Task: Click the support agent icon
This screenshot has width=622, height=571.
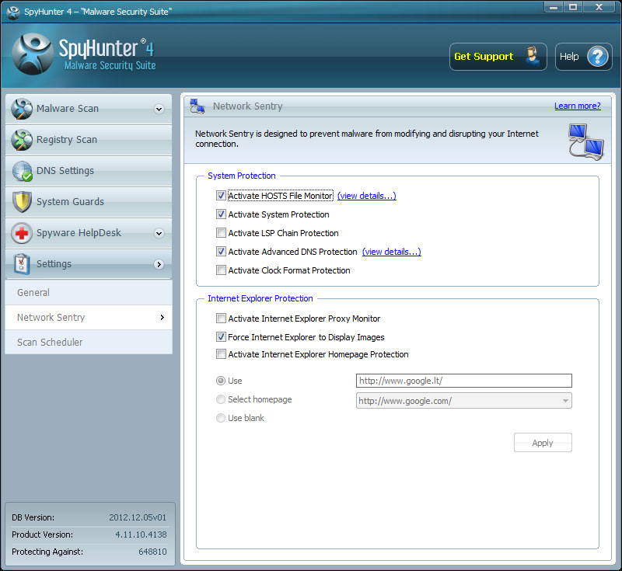Action: tap(532, 57)
